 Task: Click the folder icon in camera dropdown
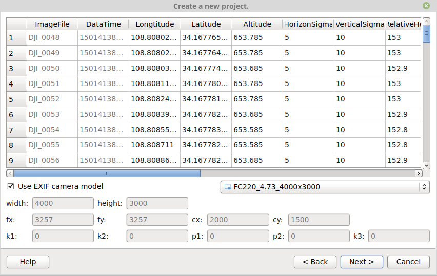(x=227, y=187)
